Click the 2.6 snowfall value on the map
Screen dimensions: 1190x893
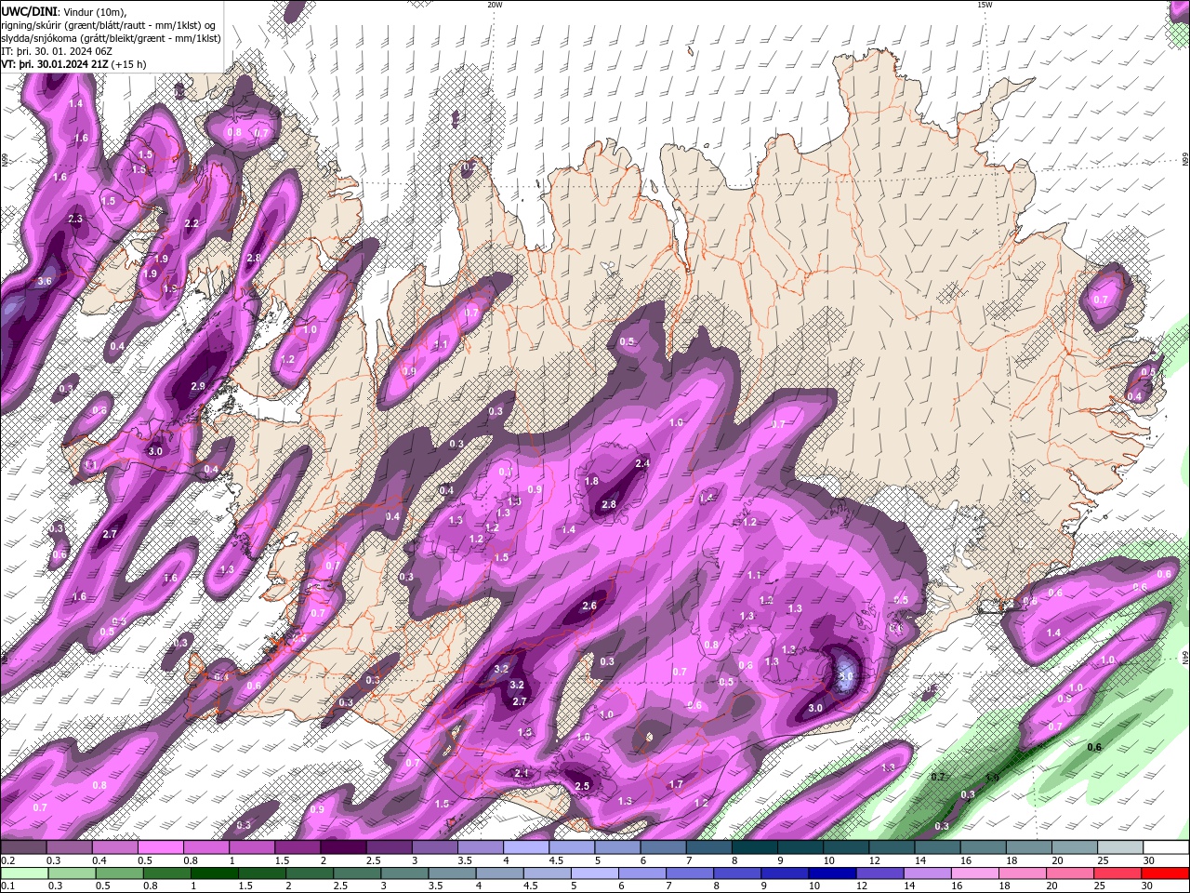588,606
